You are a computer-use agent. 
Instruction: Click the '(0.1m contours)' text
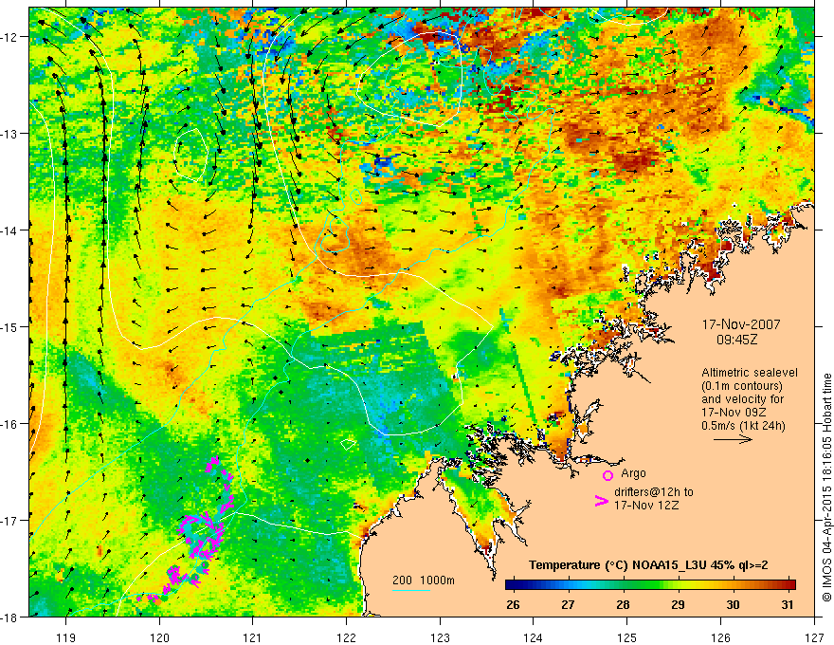[x=742, y=386]
